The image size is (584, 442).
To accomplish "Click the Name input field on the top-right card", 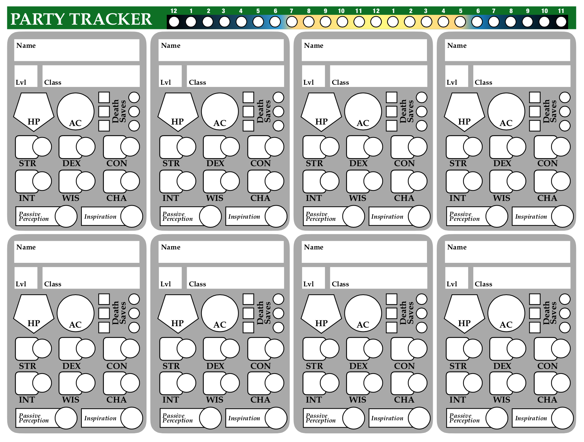I will tap(507, 50).
